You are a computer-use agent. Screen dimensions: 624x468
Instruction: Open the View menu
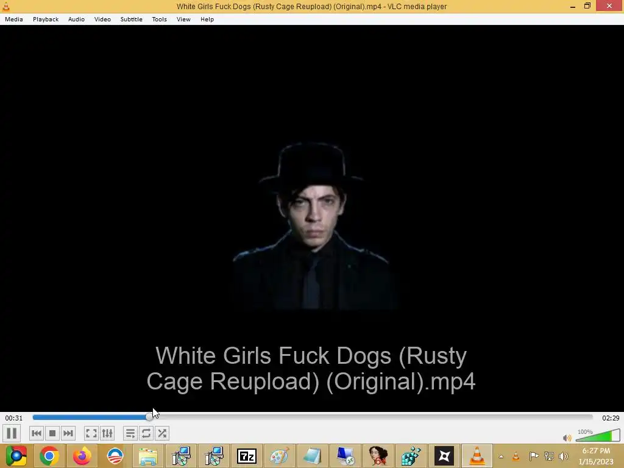point(183,19)
